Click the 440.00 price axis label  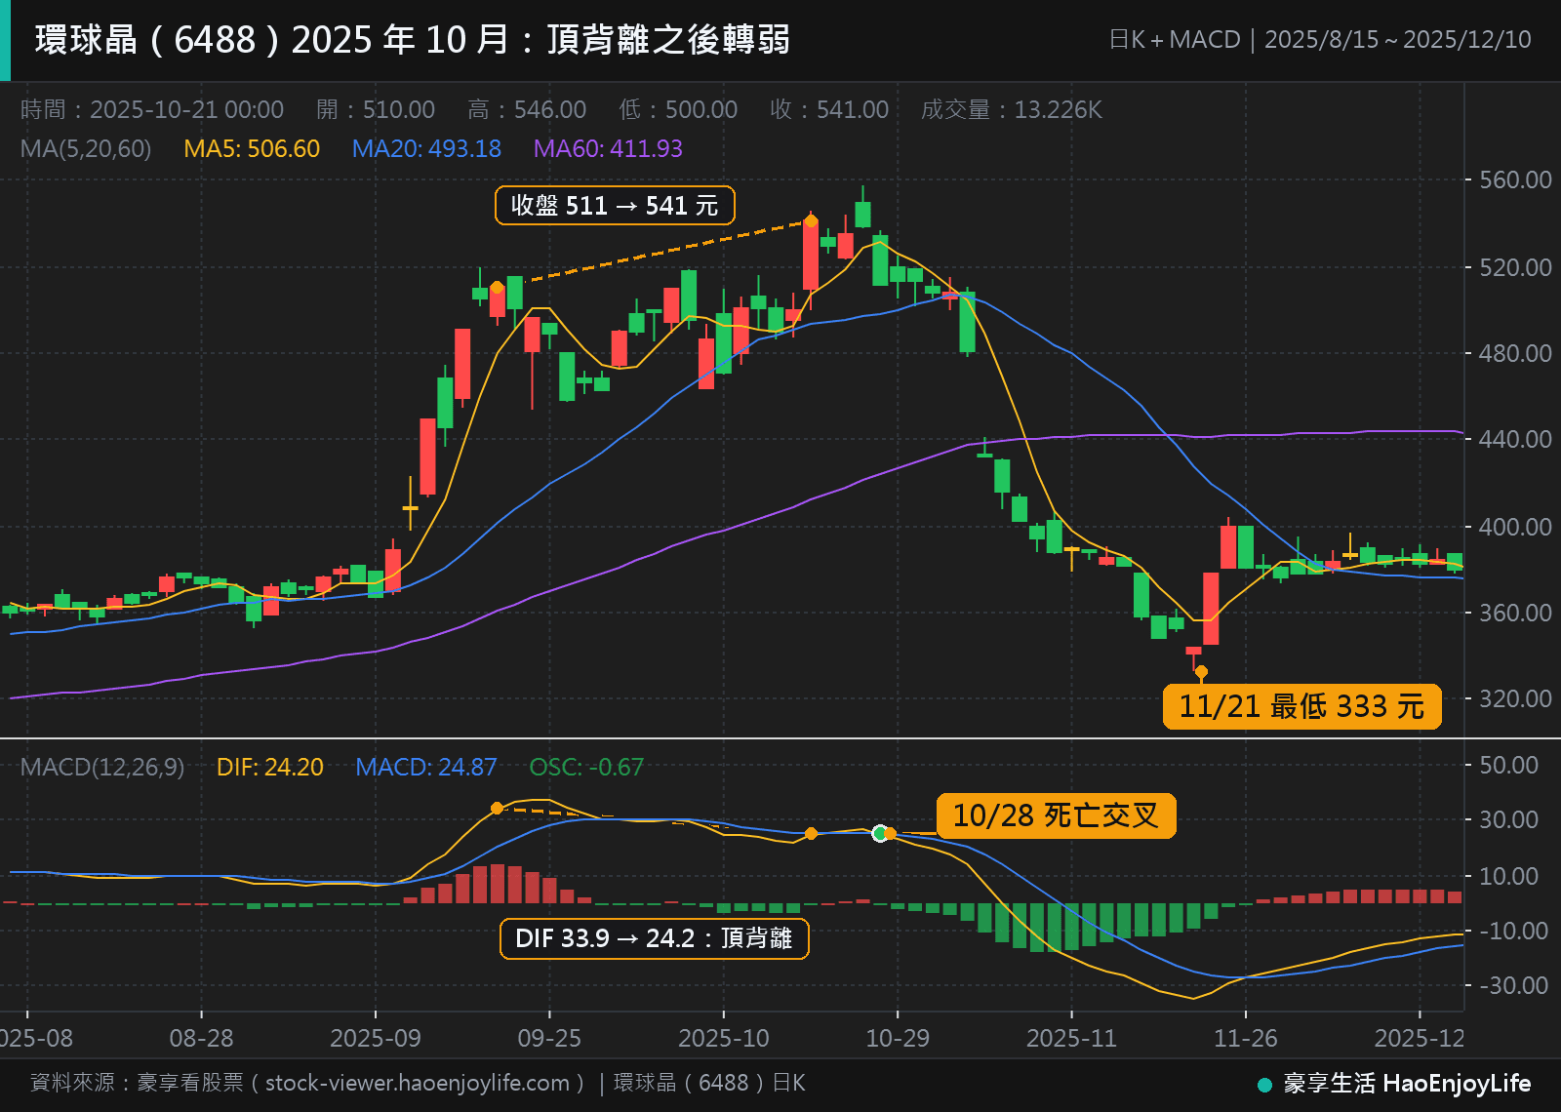(1515, 439)
